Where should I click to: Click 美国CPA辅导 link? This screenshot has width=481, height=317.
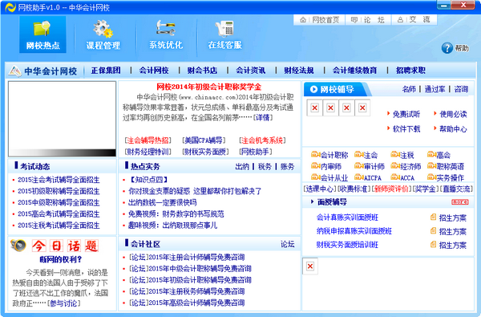pos(204,140)
